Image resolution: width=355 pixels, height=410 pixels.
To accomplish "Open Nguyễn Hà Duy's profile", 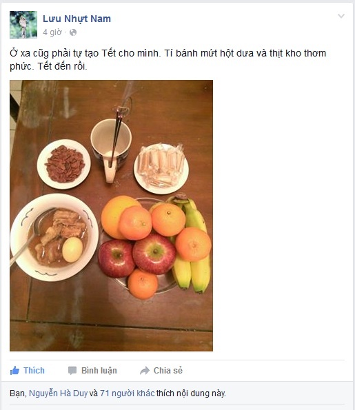I will [58, 393].
